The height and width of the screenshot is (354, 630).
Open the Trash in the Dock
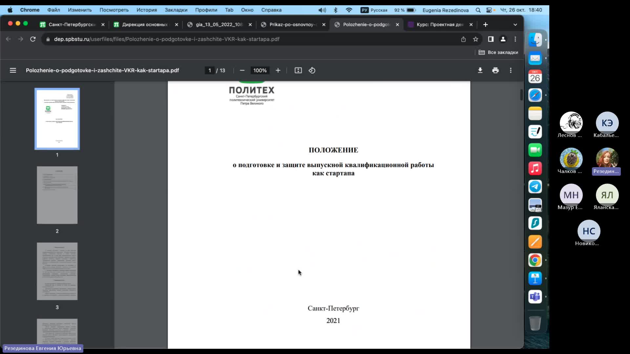click(x=535, y=323)
